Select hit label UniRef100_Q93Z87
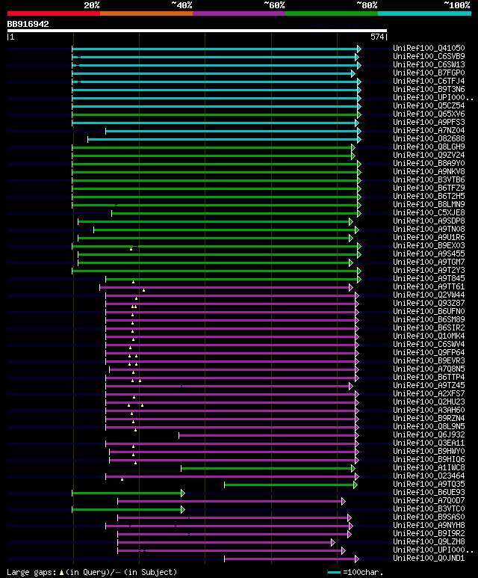 (x=429, y=303)
